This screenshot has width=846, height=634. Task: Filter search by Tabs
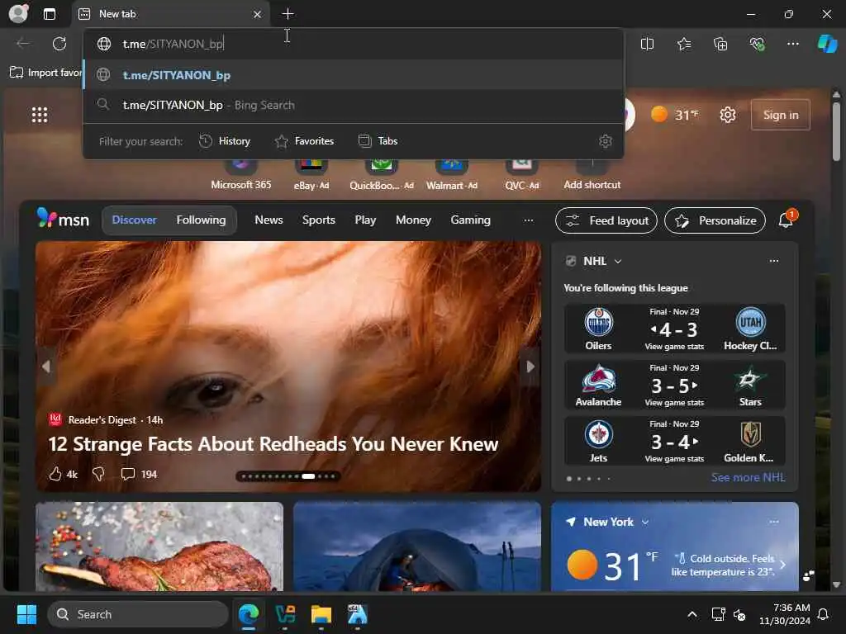[378, 141]
